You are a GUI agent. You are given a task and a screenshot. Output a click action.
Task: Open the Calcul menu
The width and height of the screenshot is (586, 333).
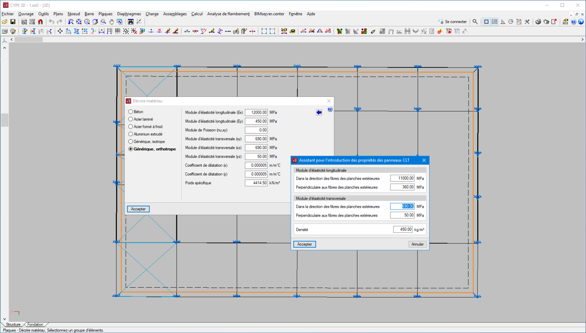(197, 14)
